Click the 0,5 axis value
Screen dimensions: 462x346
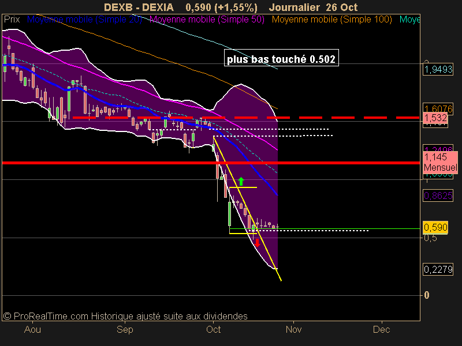(430, 238)
